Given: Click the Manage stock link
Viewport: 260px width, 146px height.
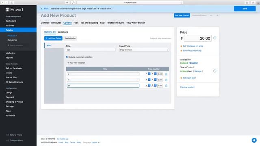Looking at the screenshot, I should coord(198,71).
